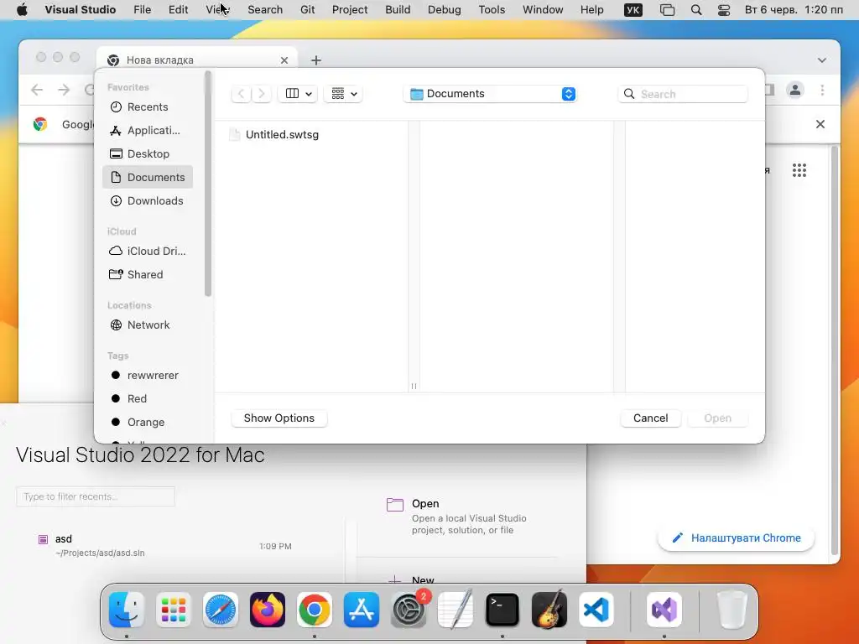This screenshot has width=859, height=644.
Task: Open the group-by options dropdown
Action: [x=343, y=94]
